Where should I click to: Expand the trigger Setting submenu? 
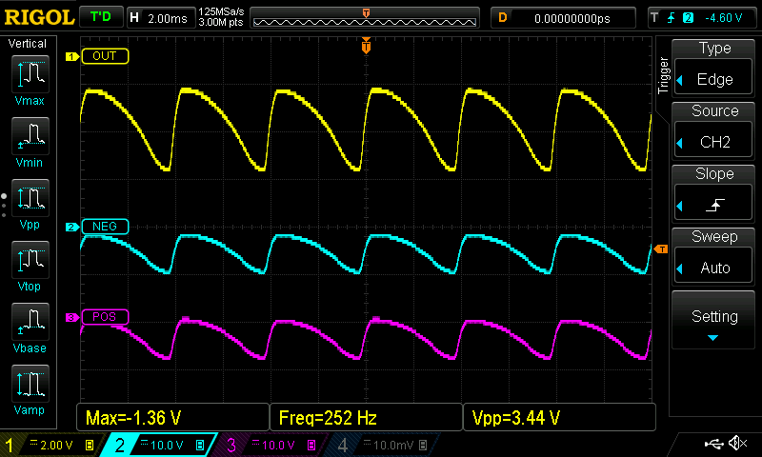(x=714, y=322)
